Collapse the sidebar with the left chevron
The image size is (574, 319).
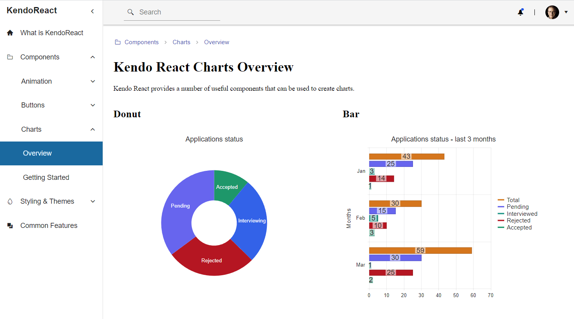click(x=92, y=11)
